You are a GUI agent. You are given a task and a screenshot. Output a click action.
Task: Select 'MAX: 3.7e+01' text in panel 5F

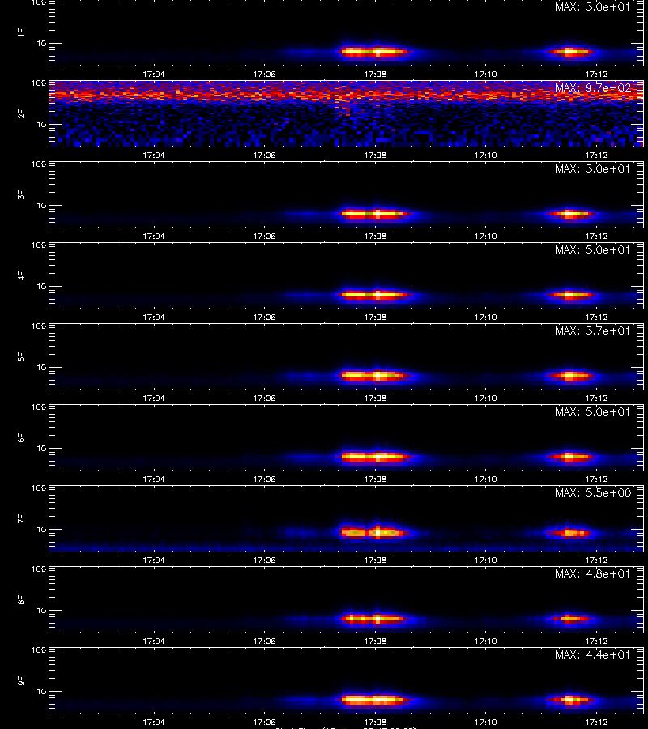(593, 330)
